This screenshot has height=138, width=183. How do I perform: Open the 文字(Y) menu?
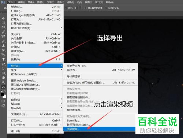51,2
